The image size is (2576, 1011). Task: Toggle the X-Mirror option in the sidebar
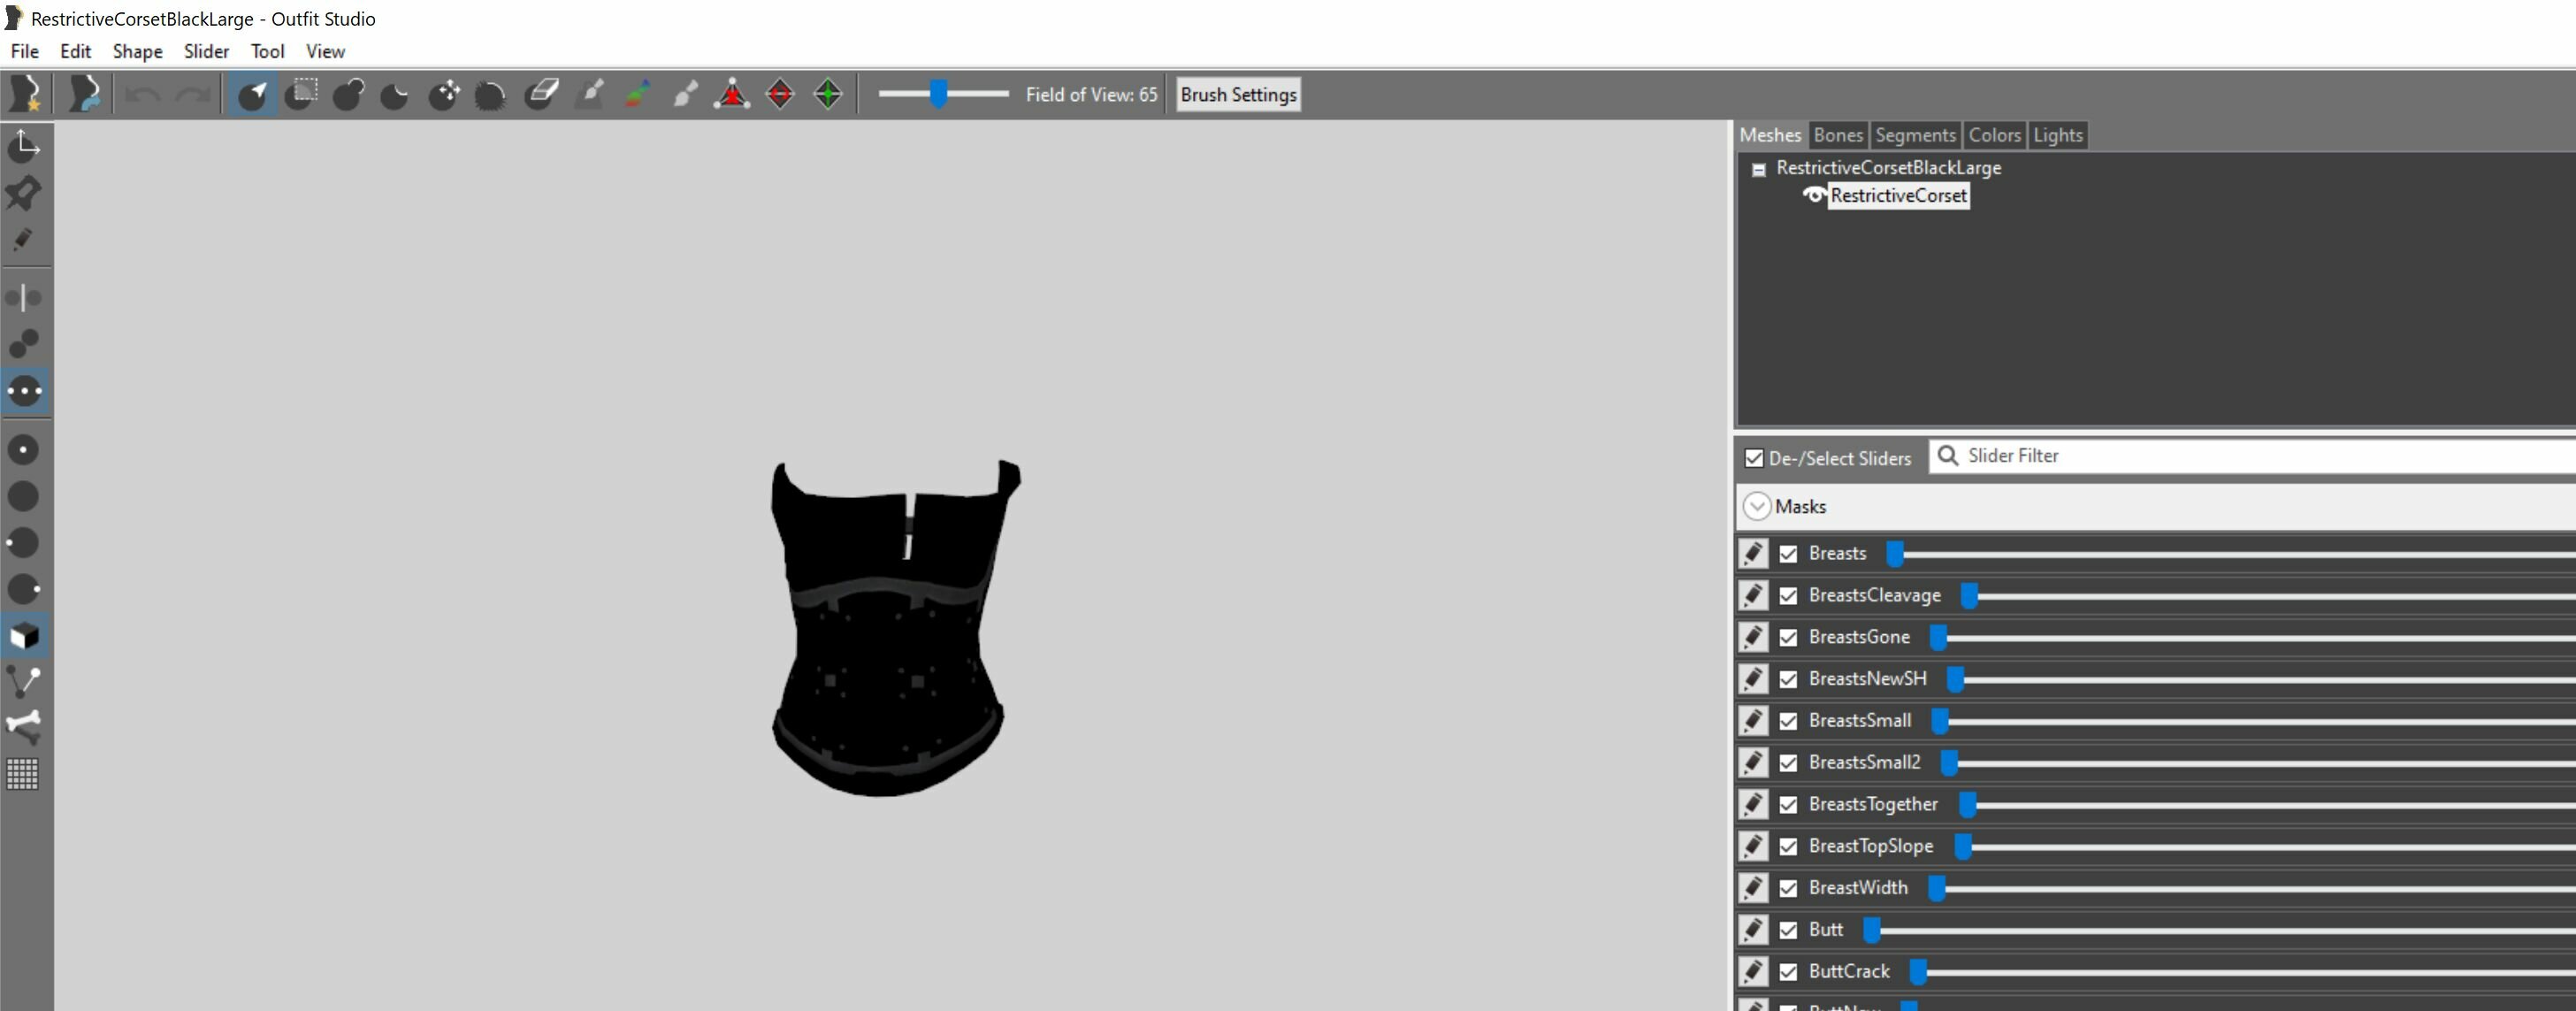(24, 297)
